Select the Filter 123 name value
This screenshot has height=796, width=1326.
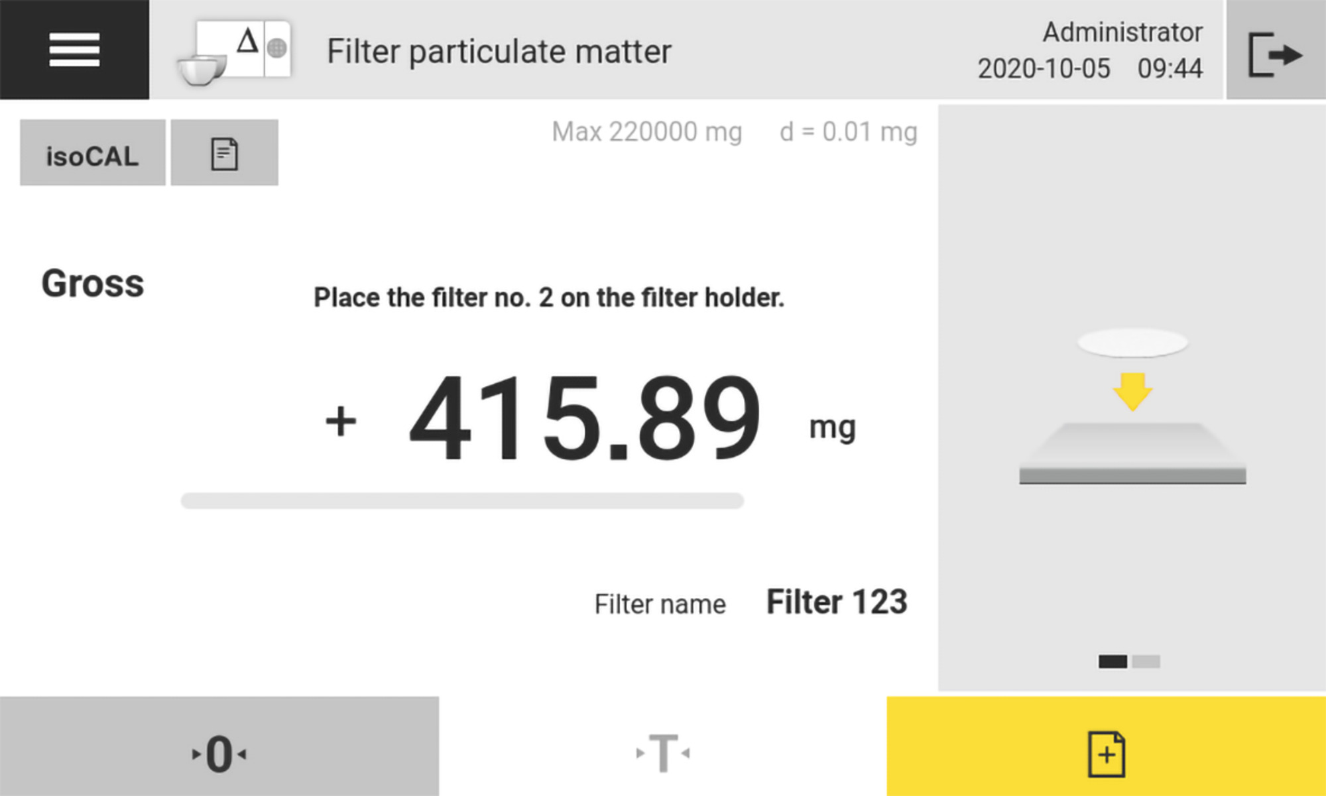click(x=836, y=602)
